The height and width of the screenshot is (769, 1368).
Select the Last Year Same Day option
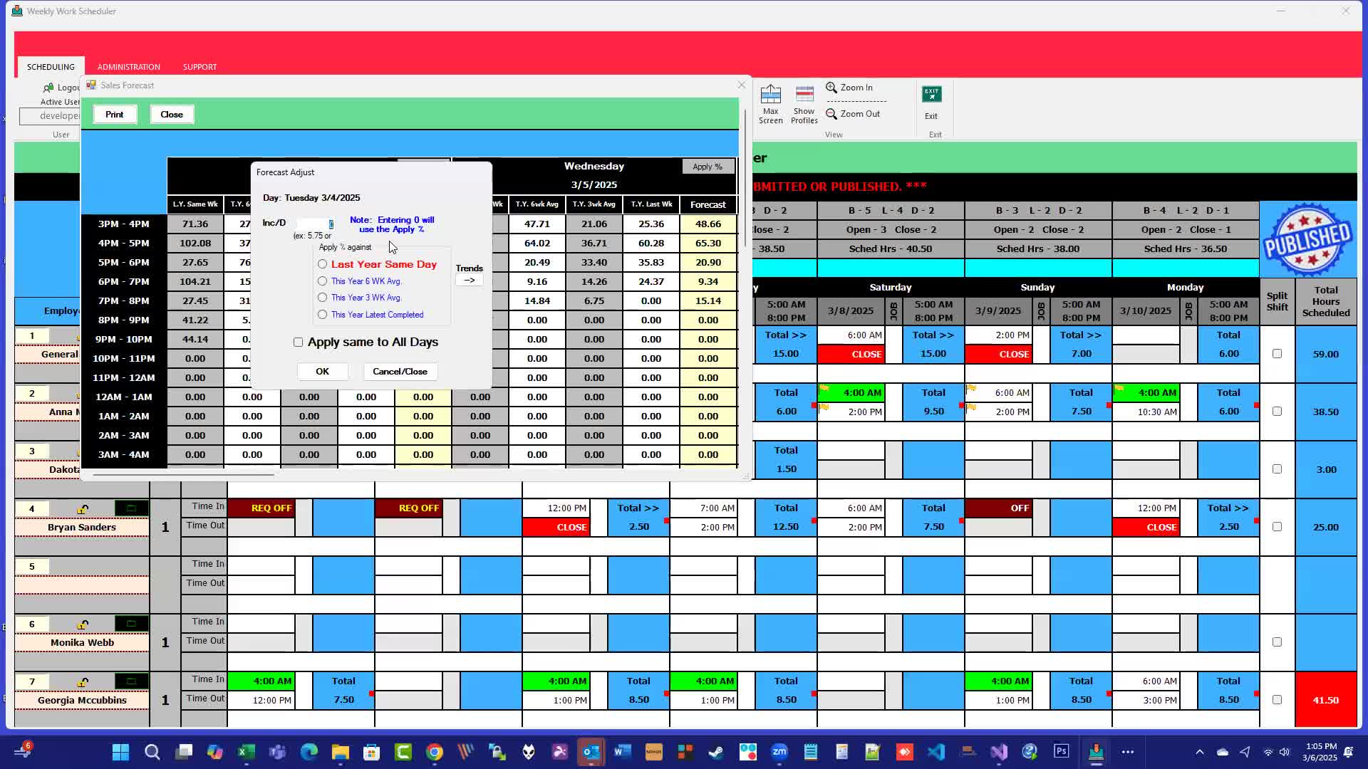tap(323, 264)
